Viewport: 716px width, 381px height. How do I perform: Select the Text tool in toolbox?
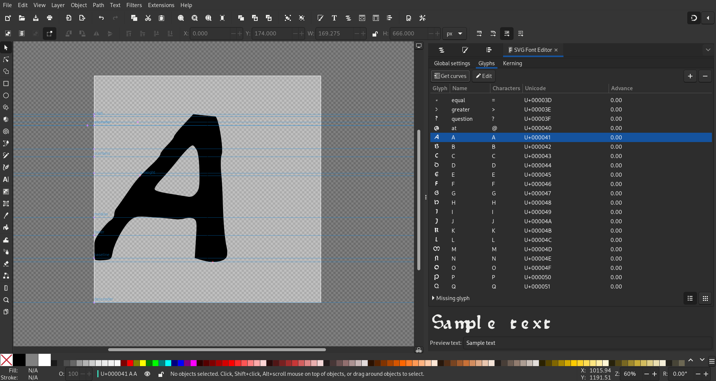(6, 179)
